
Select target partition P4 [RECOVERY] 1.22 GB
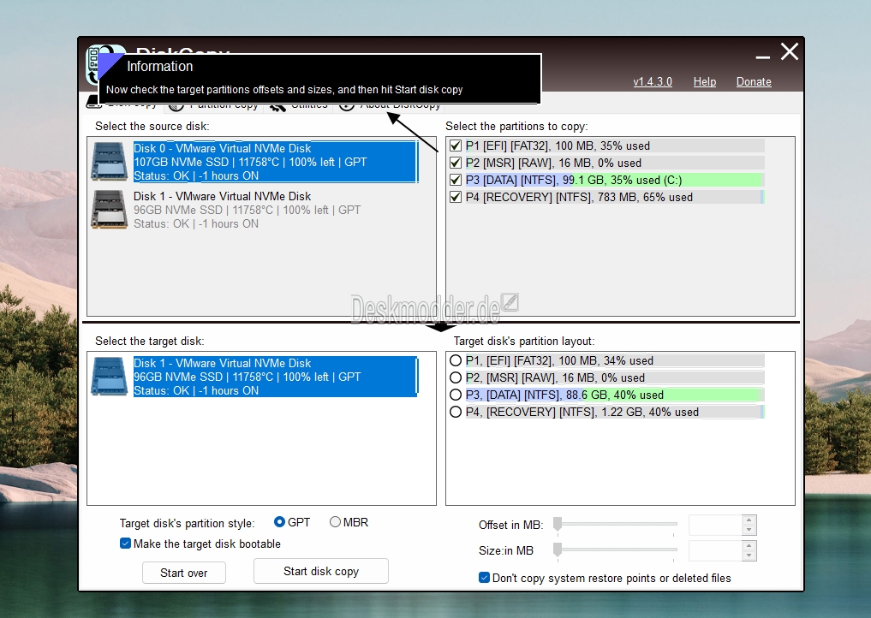[x=456, y=412]
